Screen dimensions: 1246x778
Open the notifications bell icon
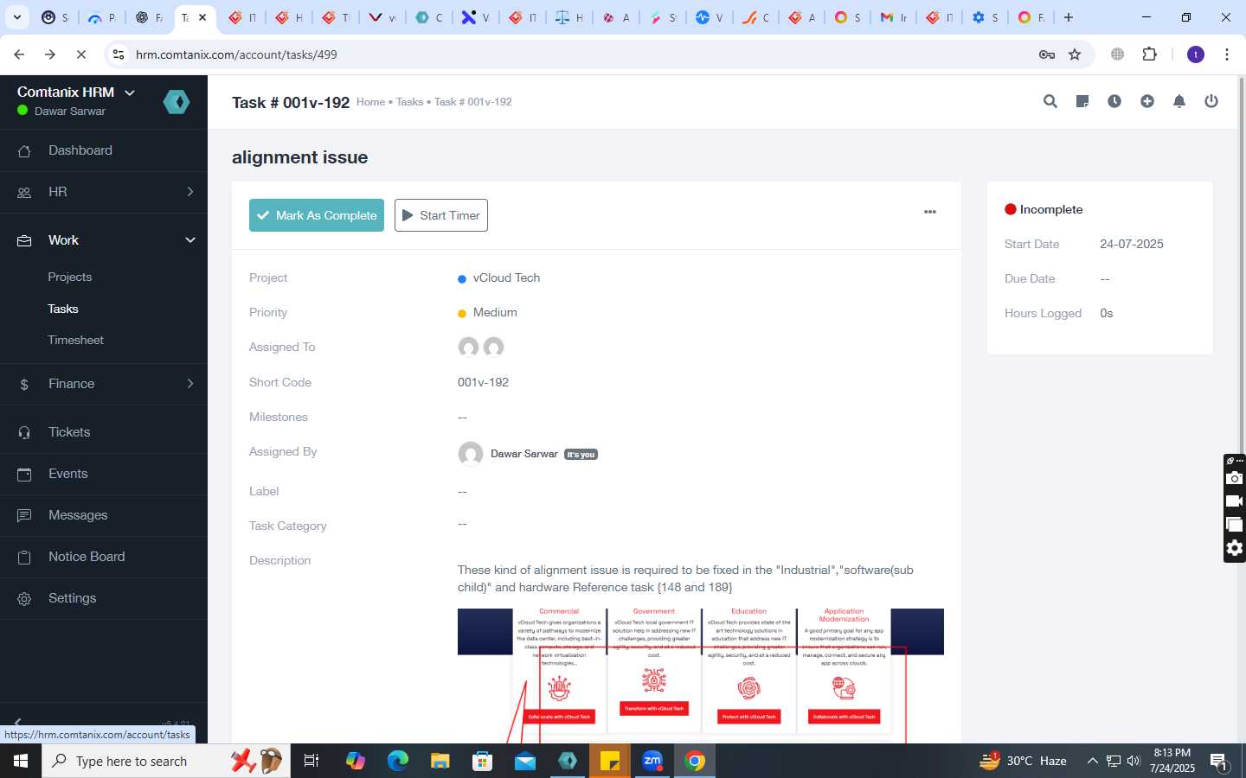(1179, 101)
